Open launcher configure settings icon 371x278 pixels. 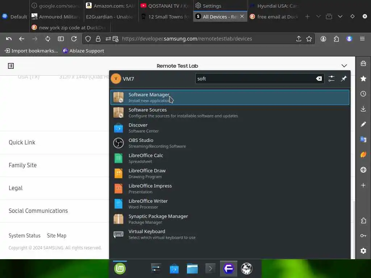coord(332,79)
